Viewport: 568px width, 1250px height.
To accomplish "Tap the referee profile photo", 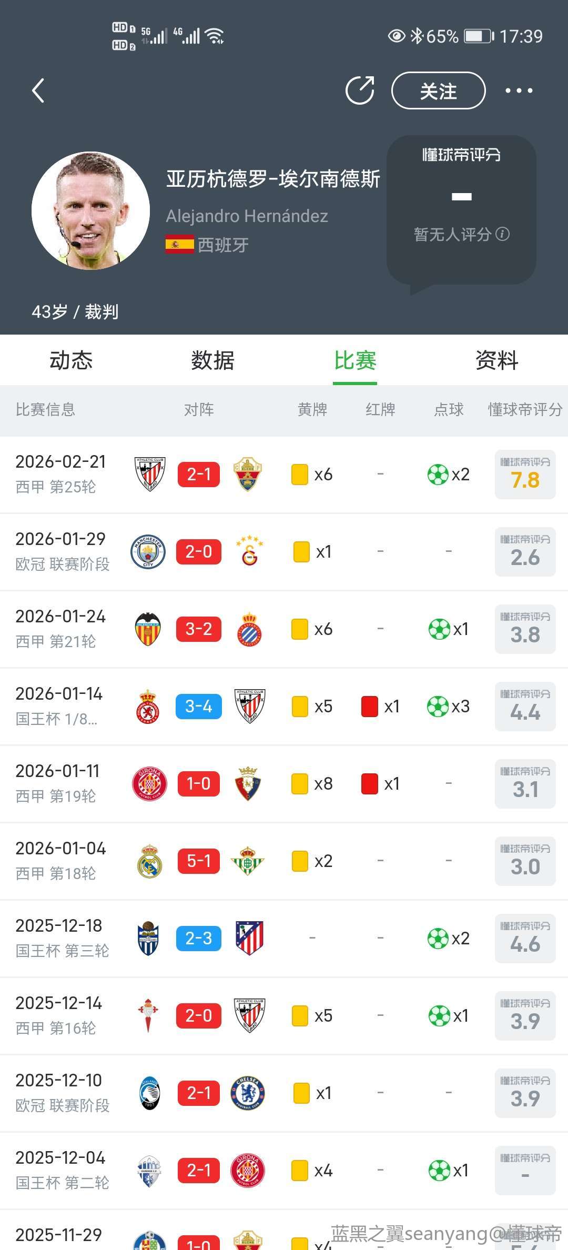I will tap(90, 211).
